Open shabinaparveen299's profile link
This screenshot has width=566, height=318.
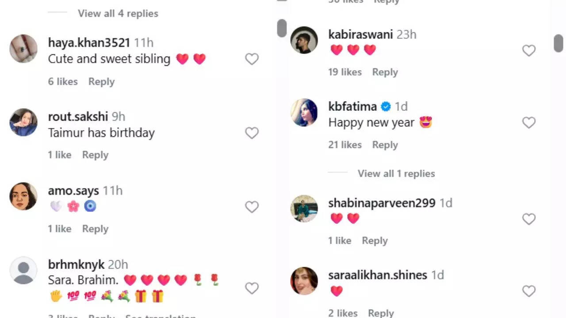(x=382, y=203)
